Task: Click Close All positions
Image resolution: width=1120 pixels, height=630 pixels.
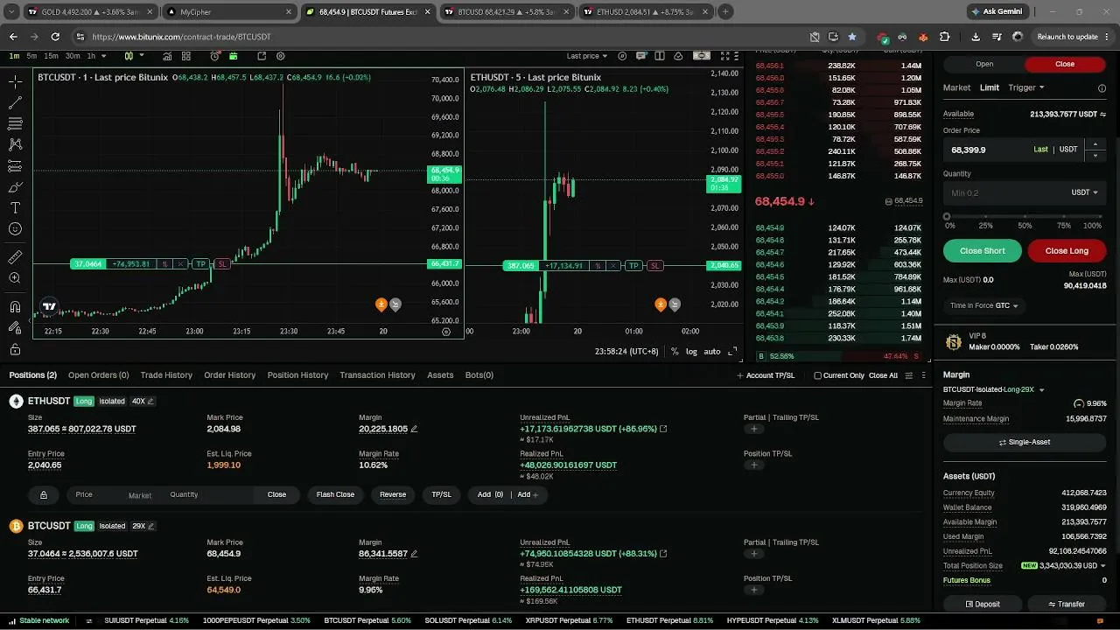Action: pyautogui.click(x=883, y=375)
